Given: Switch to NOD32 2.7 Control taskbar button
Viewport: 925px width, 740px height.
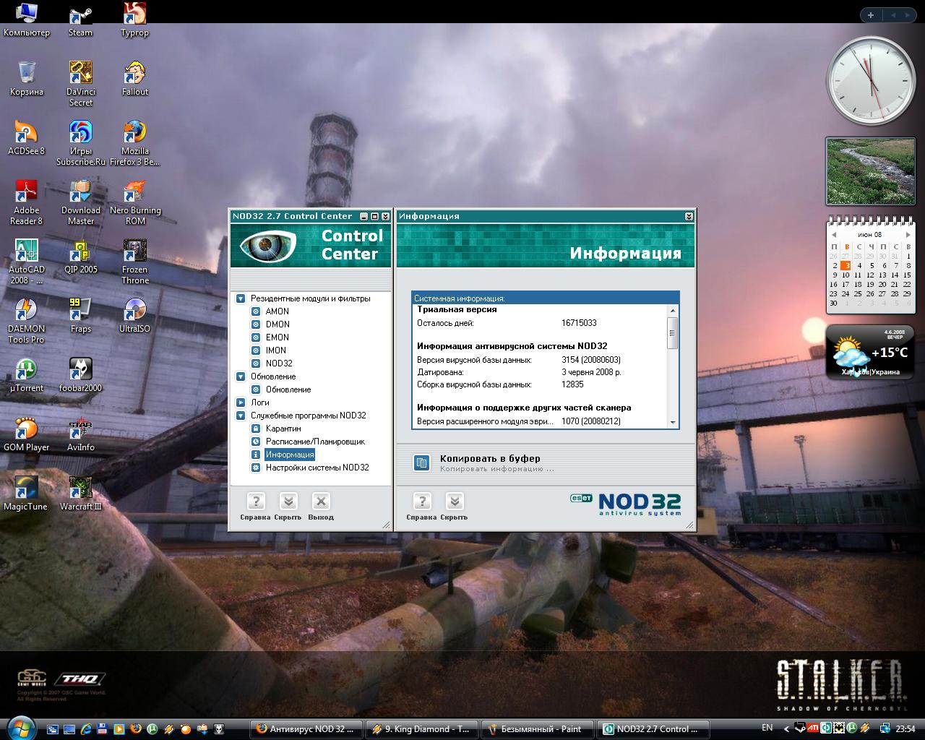Looking at the screenshot, I should [652, 729].
